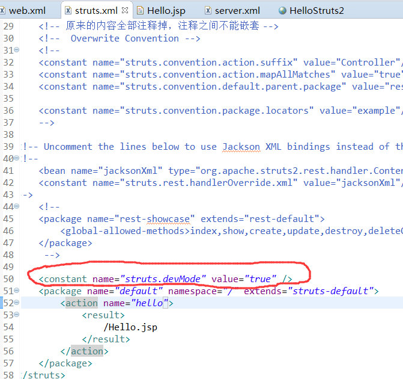
Task: Open the Hello.jsp editor tab
Action: (x=166, y=11)
